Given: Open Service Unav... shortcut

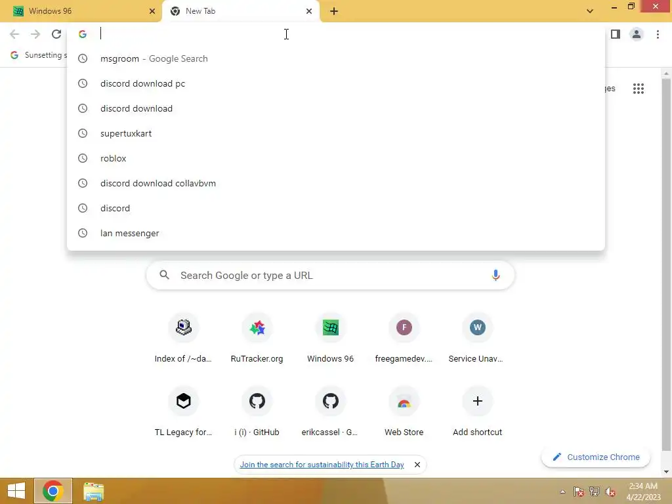Looking at the screenshot, I should (477, 339).
